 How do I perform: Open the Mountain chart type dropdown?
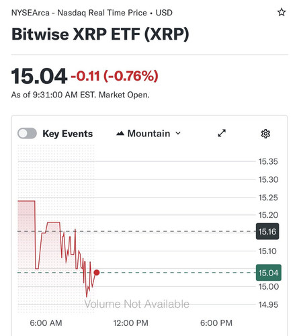click(148, 134)
